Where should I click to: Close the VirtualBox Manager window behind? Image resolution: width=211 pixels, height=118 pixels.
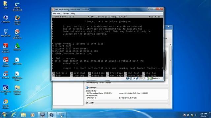pos(168,27)
